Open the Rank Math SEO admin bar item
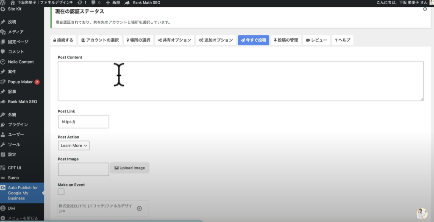The width and height of the screenshot is (434, 222). click(x=140, y=3)
